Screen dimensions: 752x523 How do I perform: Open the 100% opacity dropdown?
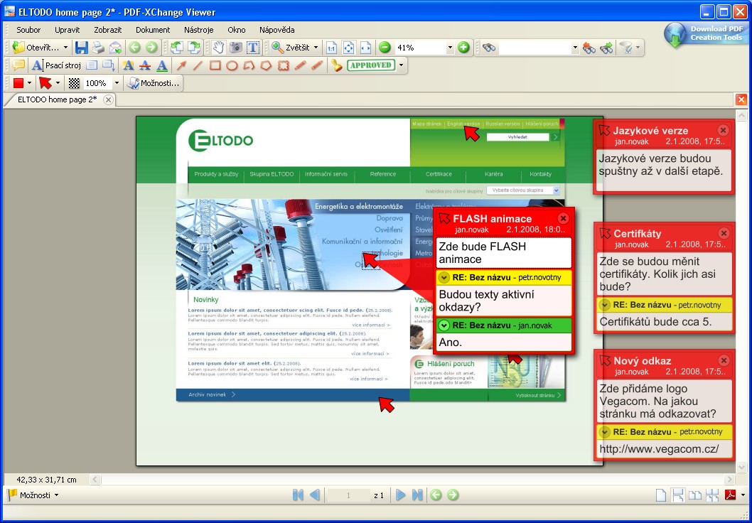116,83
